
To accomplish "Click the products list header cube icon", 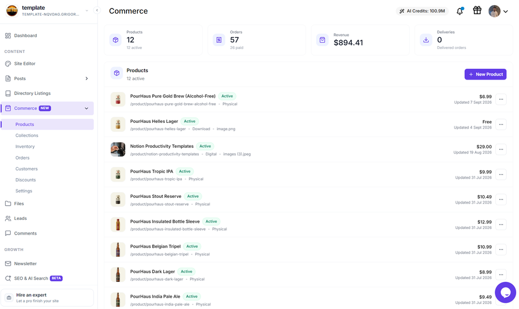I will [116, 73].
